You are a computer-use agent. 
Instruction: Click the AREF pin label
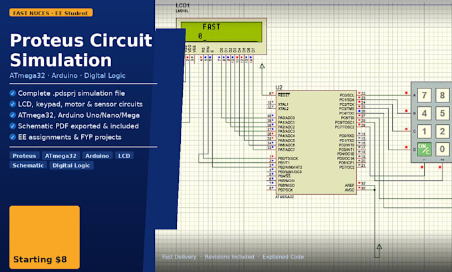pyautogui.click(x=350, y=186)
